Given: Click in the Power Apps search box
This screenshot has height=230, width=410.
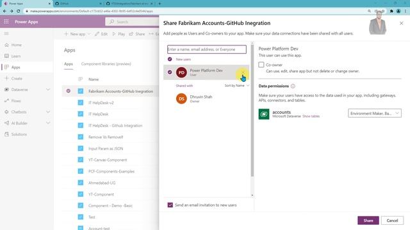Looking at the screenshot, I should tap(132, 22).
